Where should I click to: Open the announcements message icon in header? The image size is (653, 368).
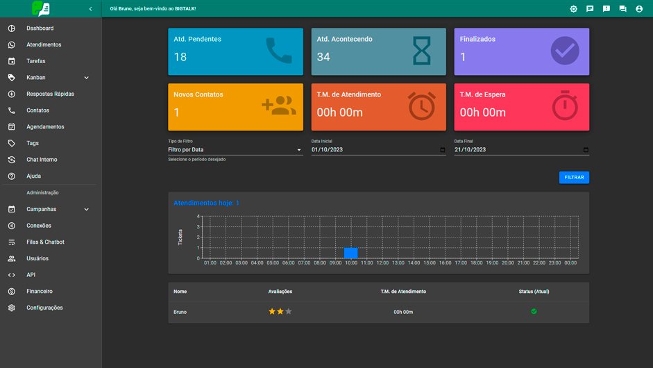[x=590, y=9]
